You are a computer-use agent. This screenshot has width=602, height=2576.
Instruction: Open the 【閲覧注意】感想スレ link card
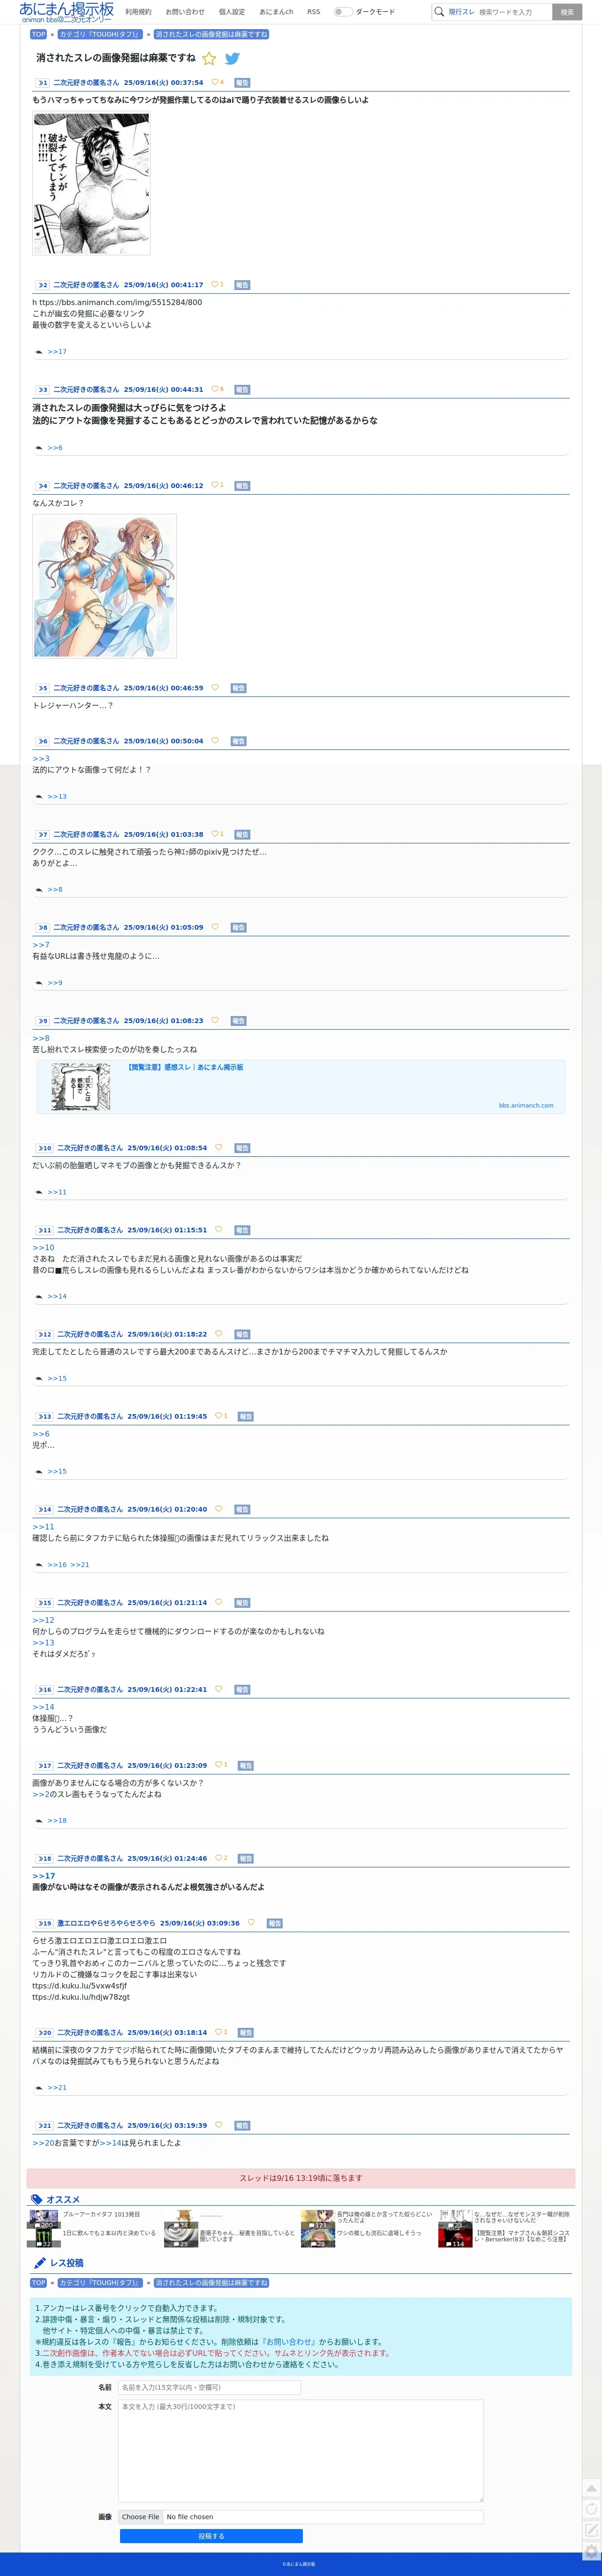[x=301, y=1086]
